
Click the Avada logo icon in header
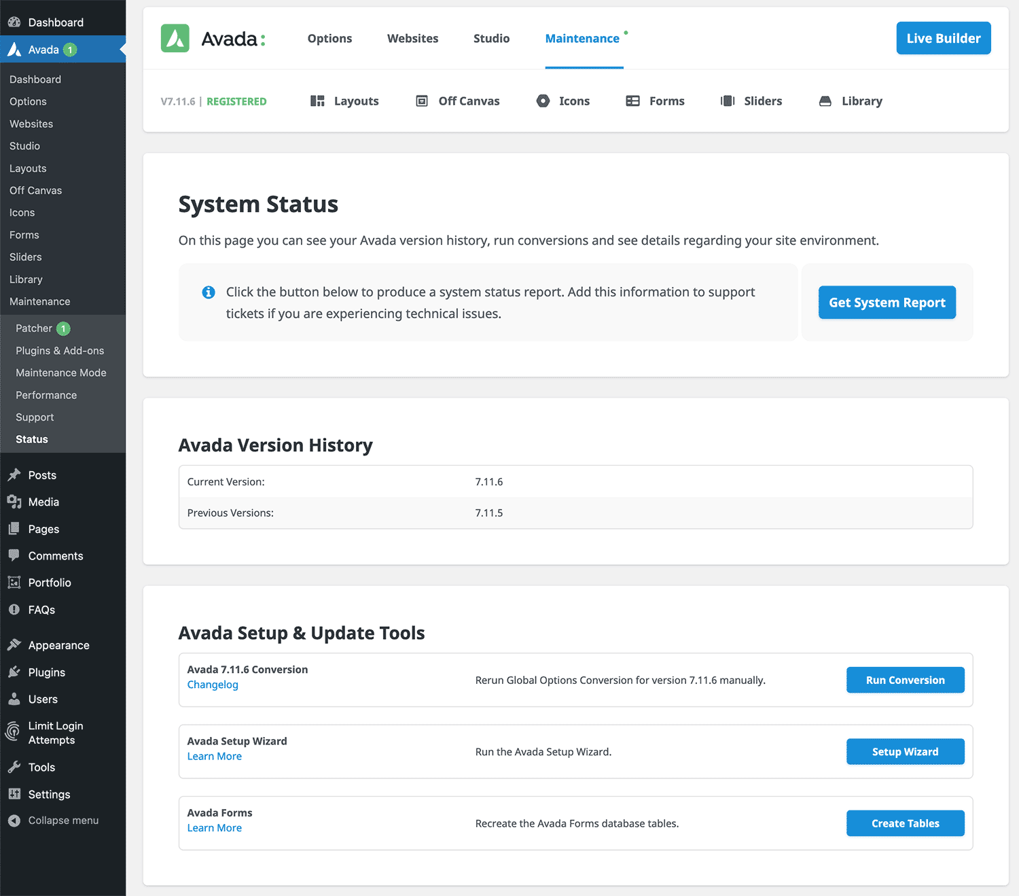(x=175, y=38)
